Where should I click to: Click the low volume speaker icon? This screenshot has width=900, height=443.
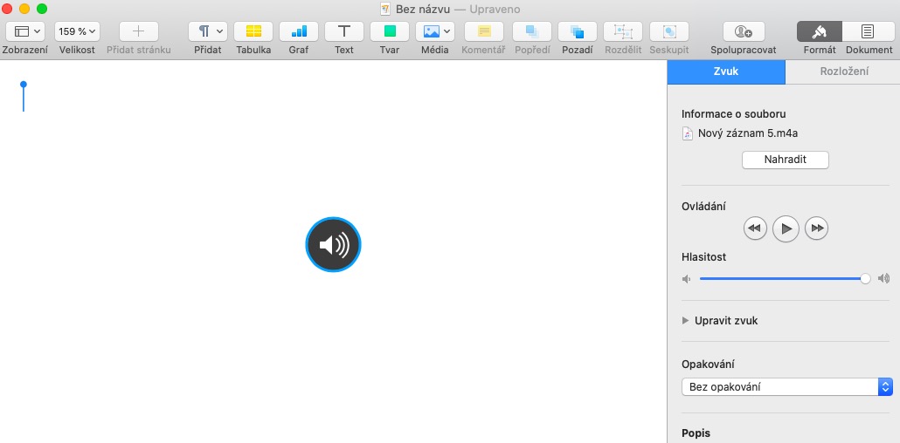click(x=686, y=279)
